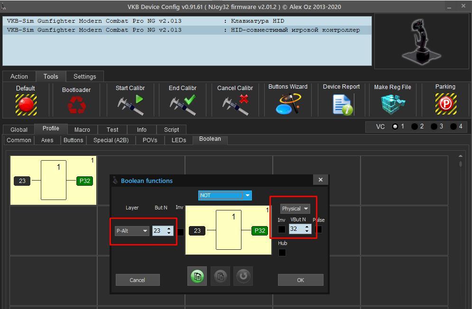
Task: Click the But N input field showing 23
Action: (159, 231)
